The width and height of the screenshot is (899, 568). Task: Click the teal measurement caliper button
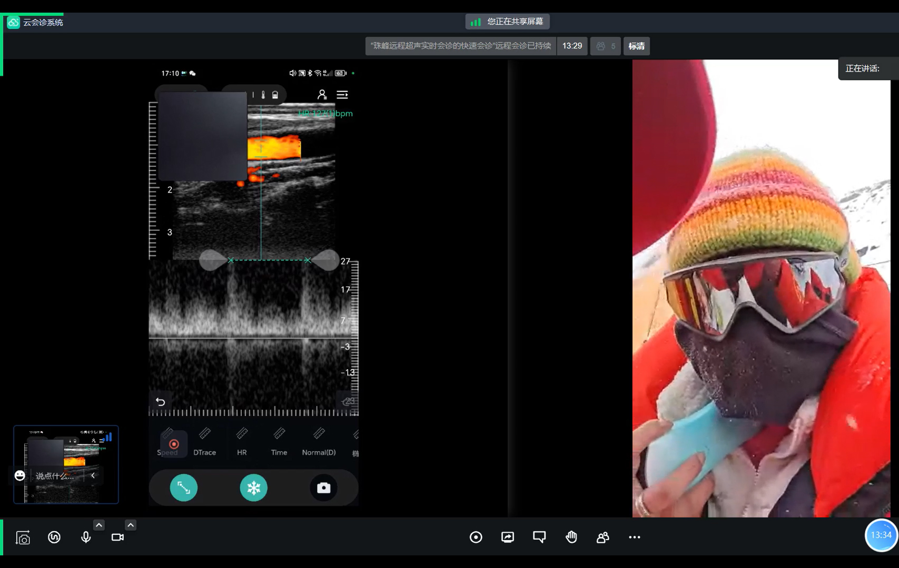click(x=184, y=488)
